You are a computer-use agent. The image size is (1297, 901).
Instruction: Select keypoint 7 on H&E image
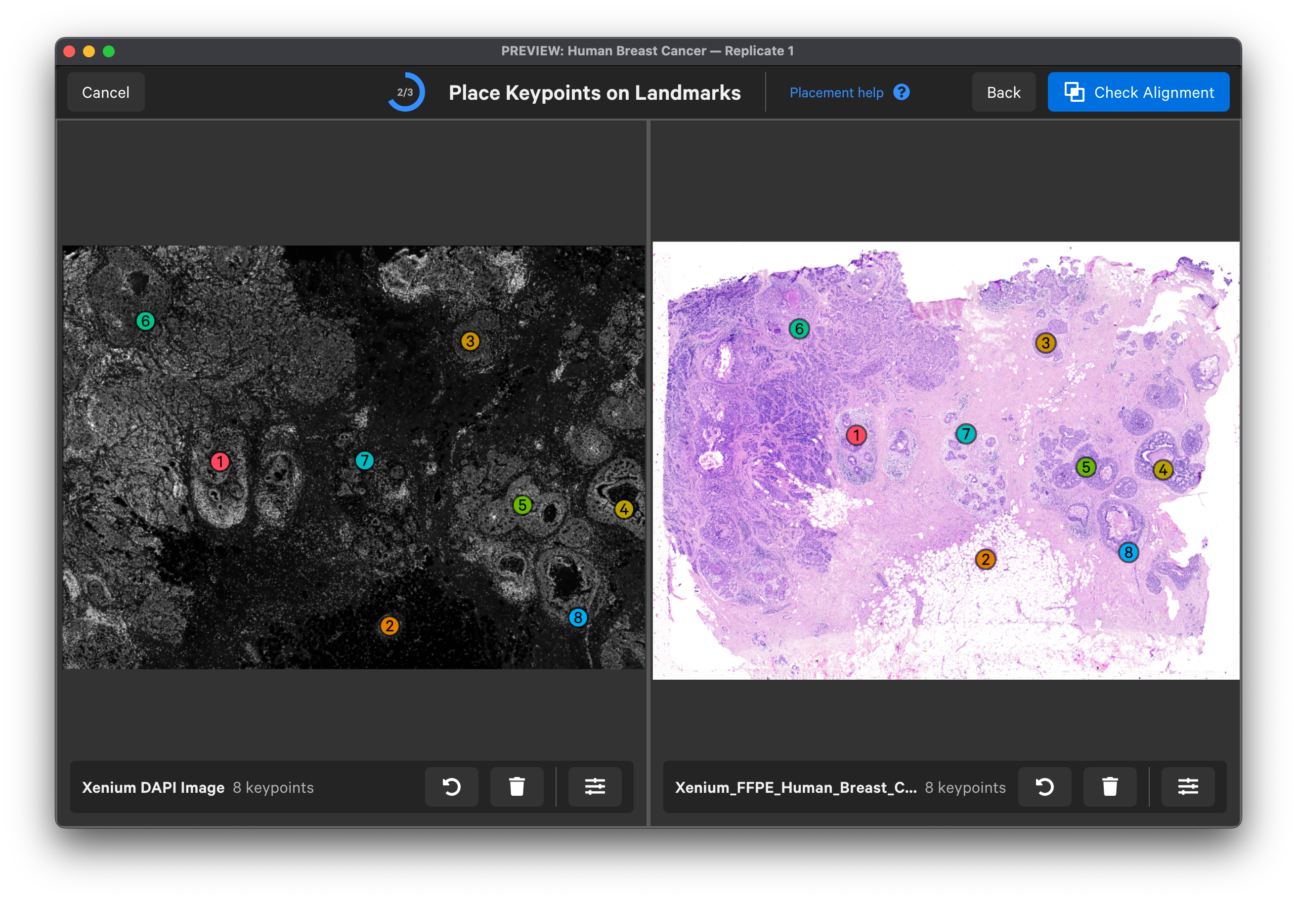966,434
